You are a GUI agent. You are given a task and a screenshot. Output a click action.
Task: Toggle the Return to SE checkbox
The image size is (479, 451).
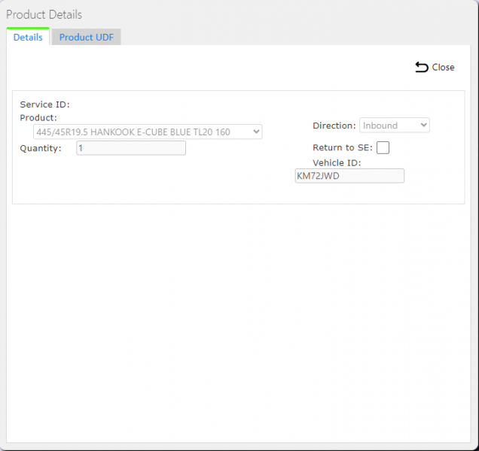pos(383,147)
